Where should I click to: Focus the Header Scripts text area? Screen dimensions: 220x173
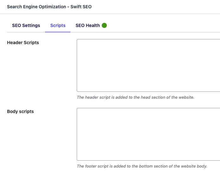[148, 65]
